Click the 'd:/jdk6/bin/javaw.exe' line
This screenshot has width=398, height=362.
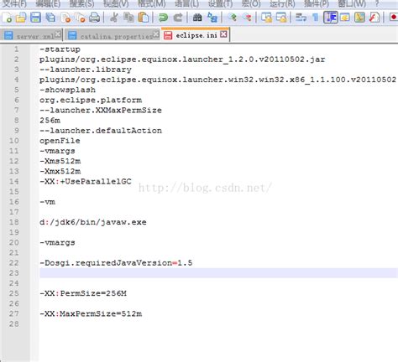tap(93, 222)
